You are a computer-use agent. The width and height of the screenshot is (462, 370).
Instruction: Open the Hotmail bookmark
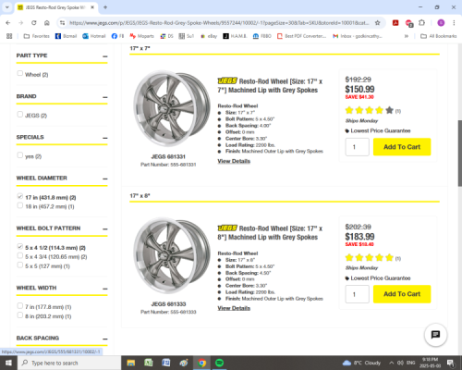[x=94, y=36]
